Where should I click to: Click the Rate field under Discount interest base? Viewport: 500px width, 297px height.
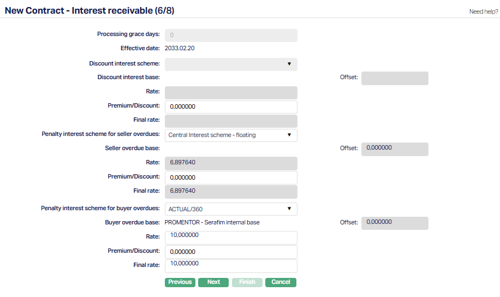tap(231, 93)
